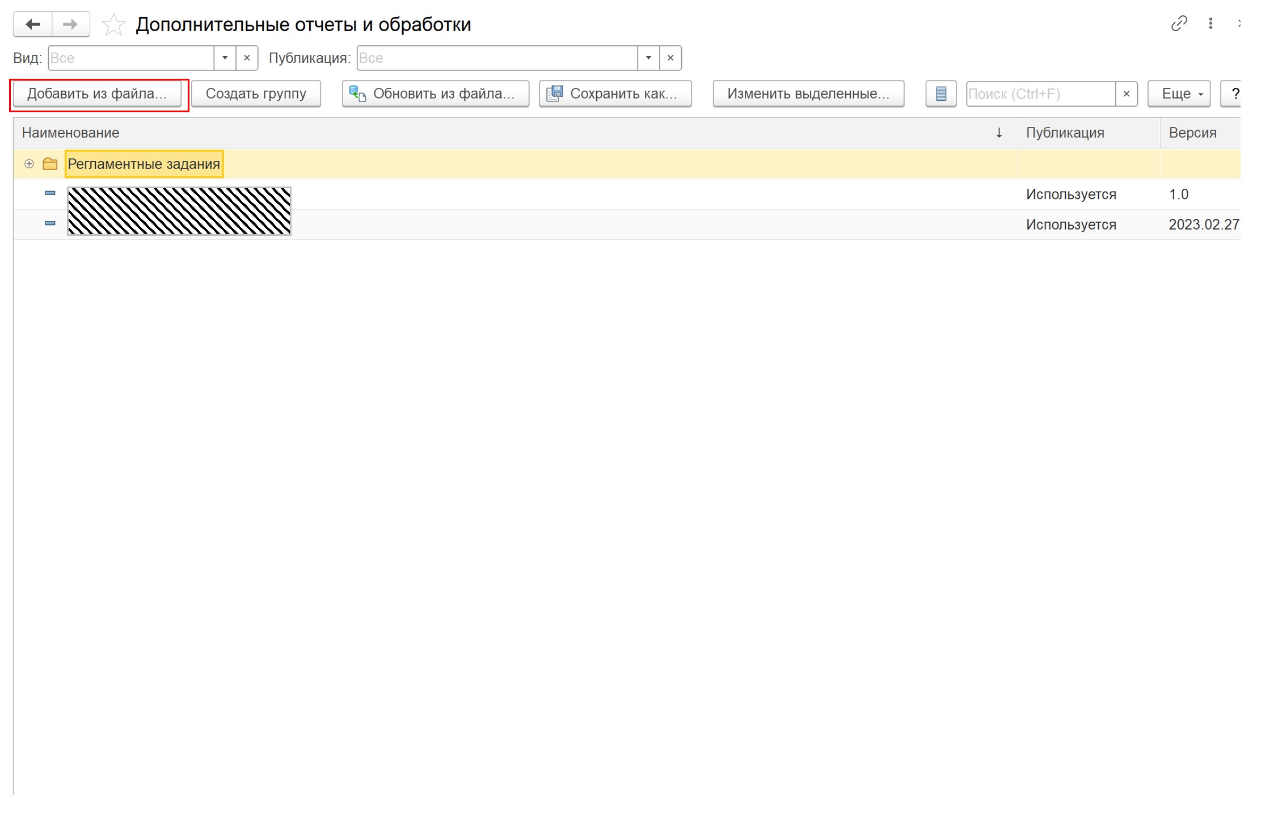Click into the Поиск search field
The height and width of the screenshot is (813, 1274).
[1040, 94]
